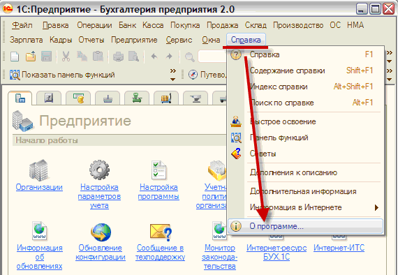
Task: Click the Paste clipboard toolbar icon
Action: [98, 57]
